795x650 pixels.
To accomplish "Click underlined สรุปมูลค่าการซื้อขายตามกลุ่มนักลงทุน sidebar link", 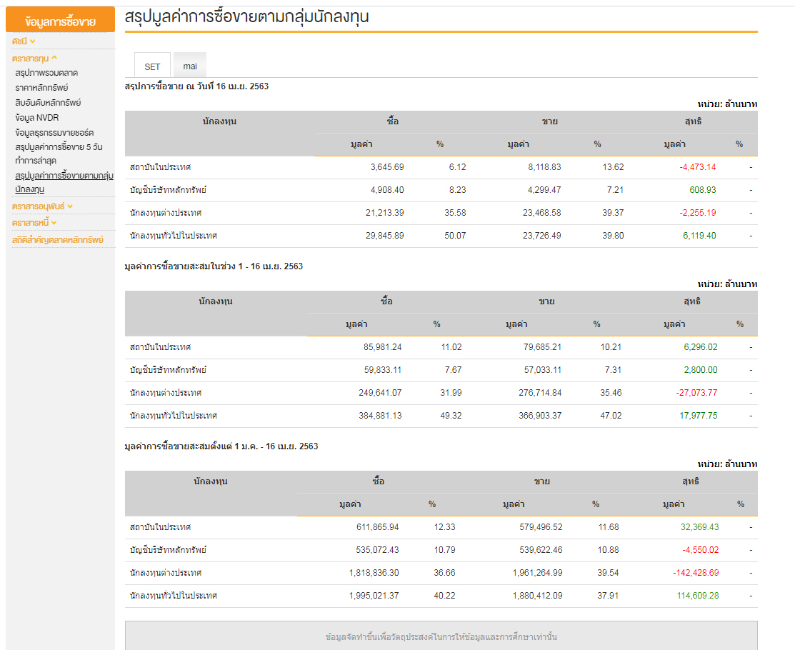I will [x=64, y=182].
